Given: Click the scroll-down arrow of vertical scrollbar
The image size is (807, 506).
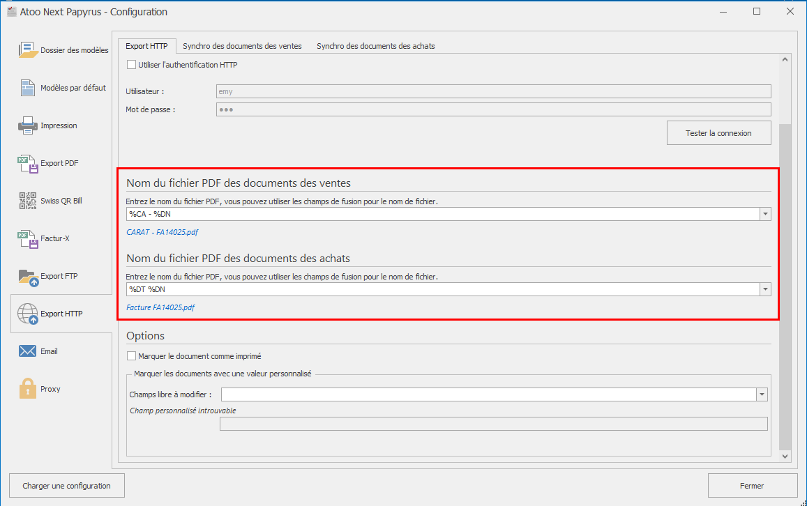Looking at the screenshot, I should point(785,456).
